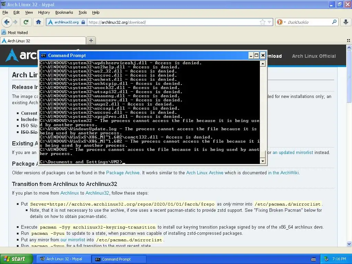This screenshot has width=352, height=264.
Task: Go forward with the forward arrow button
Action: coord(15,22)
